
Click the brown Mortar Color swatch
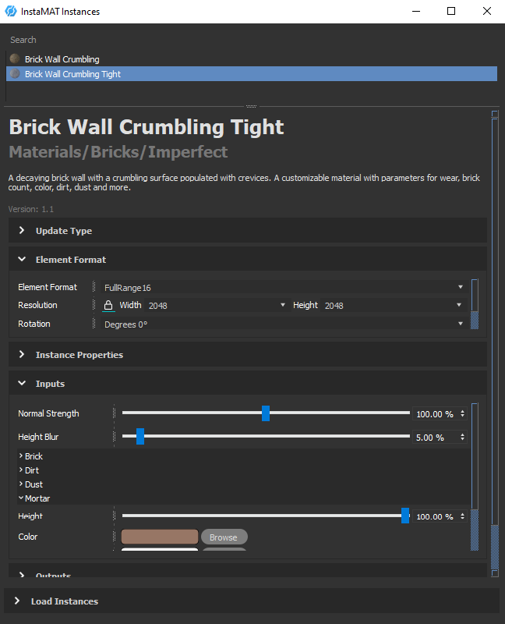160,537
